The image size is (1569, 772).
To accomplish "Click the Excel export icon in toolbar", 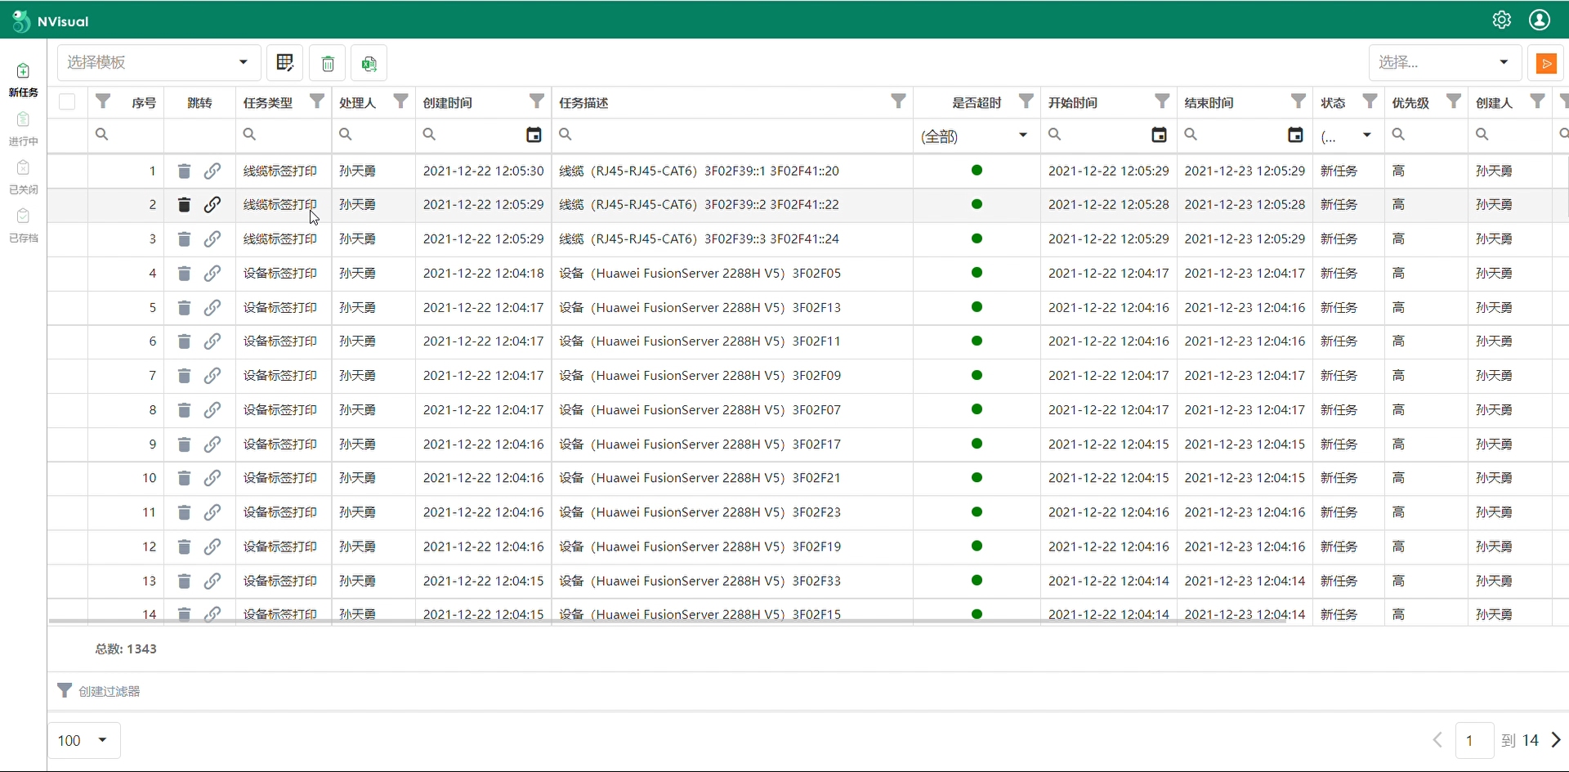I will click(369, 63).
